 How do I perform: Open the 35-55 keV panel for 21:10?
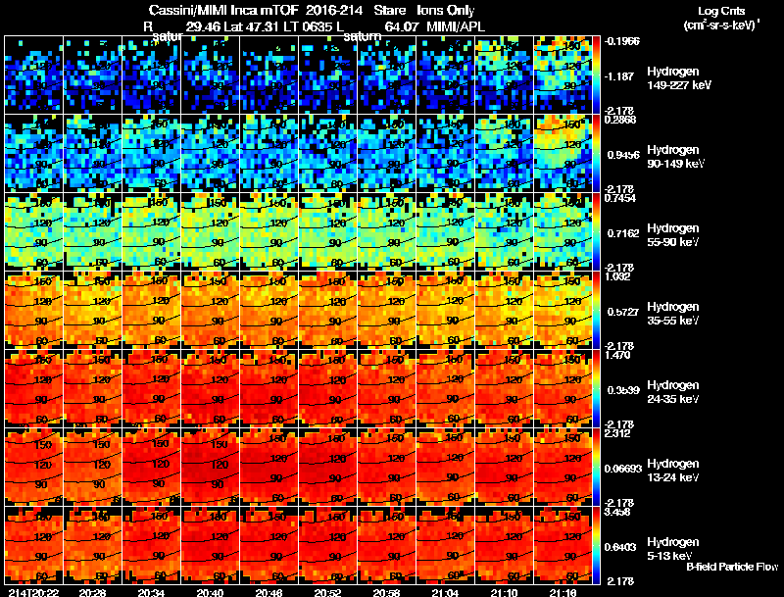(504, 310)
